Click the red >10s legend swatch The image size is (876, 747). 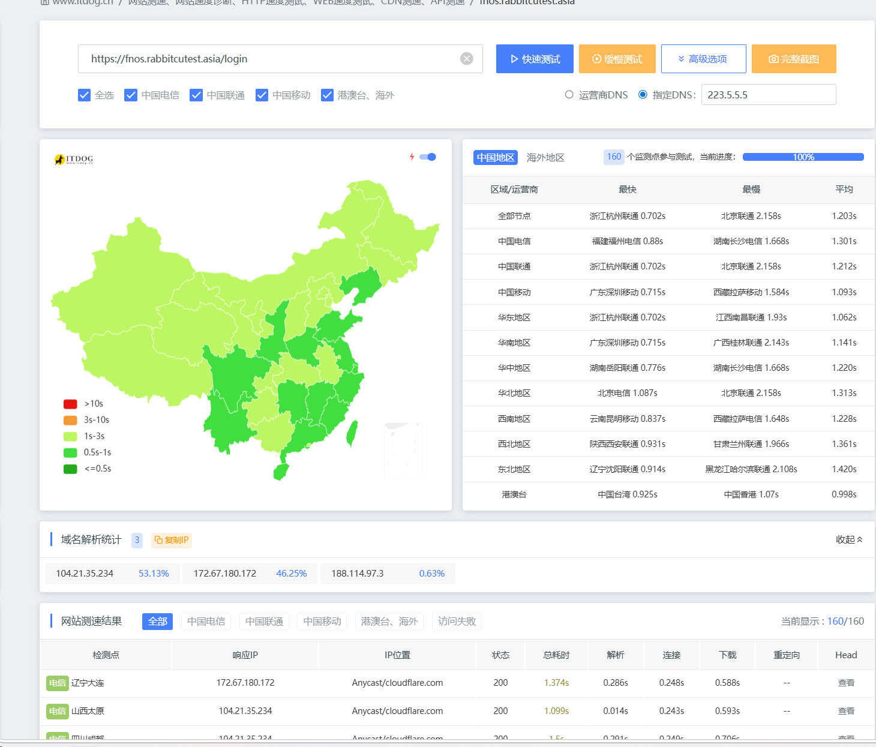[70, 404]
